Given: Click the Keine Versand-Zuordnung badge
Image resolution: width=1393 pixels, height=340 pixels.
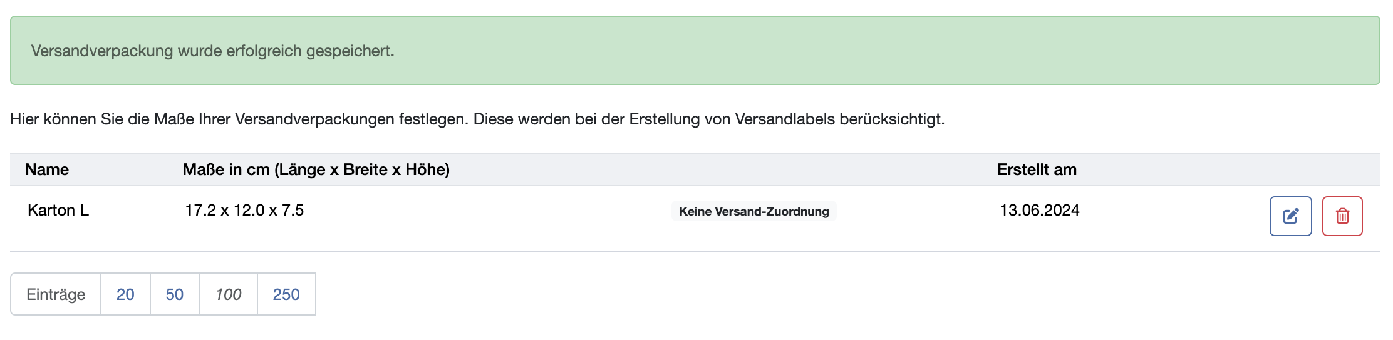Looking at the screenshot, I should click(754, 211).
